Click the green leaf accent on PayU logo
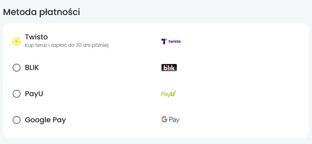The height and width of the screenshot is (144, 312). [175, 92]
